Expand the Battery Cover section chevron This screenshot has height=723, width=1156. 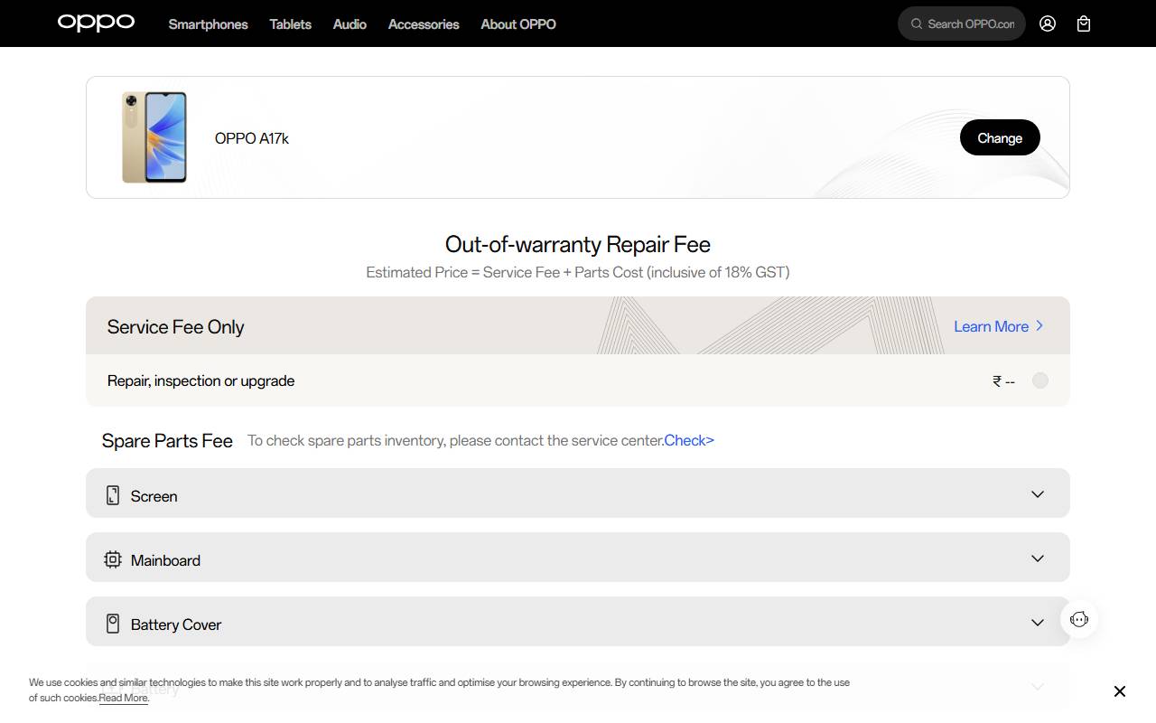click(1038, 623)
